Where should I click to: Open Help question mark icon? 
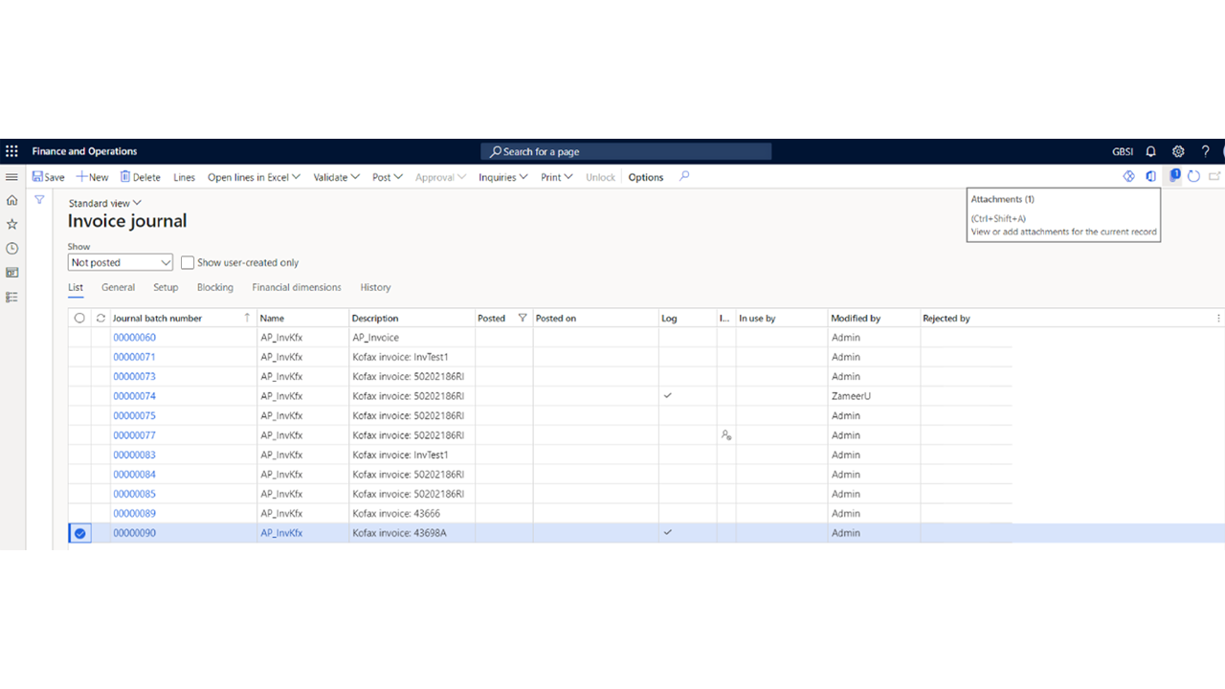1205,151
